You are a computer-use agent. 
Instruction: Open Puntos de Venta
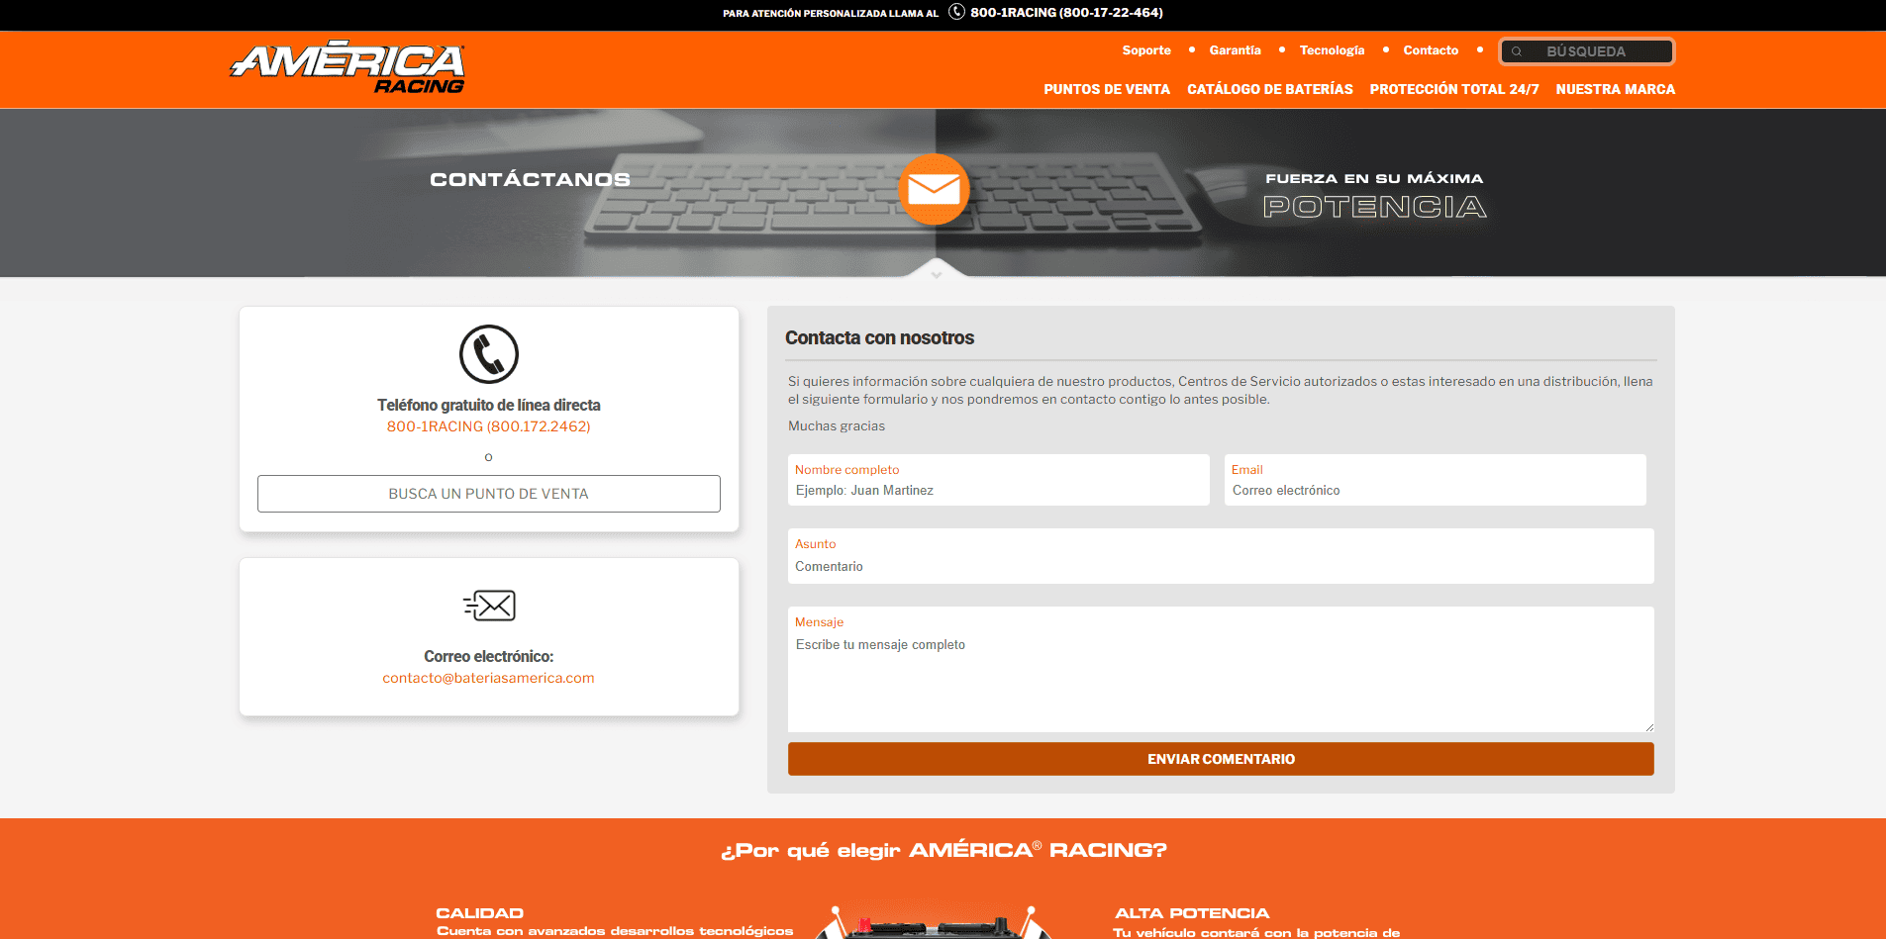(1107, 89)
